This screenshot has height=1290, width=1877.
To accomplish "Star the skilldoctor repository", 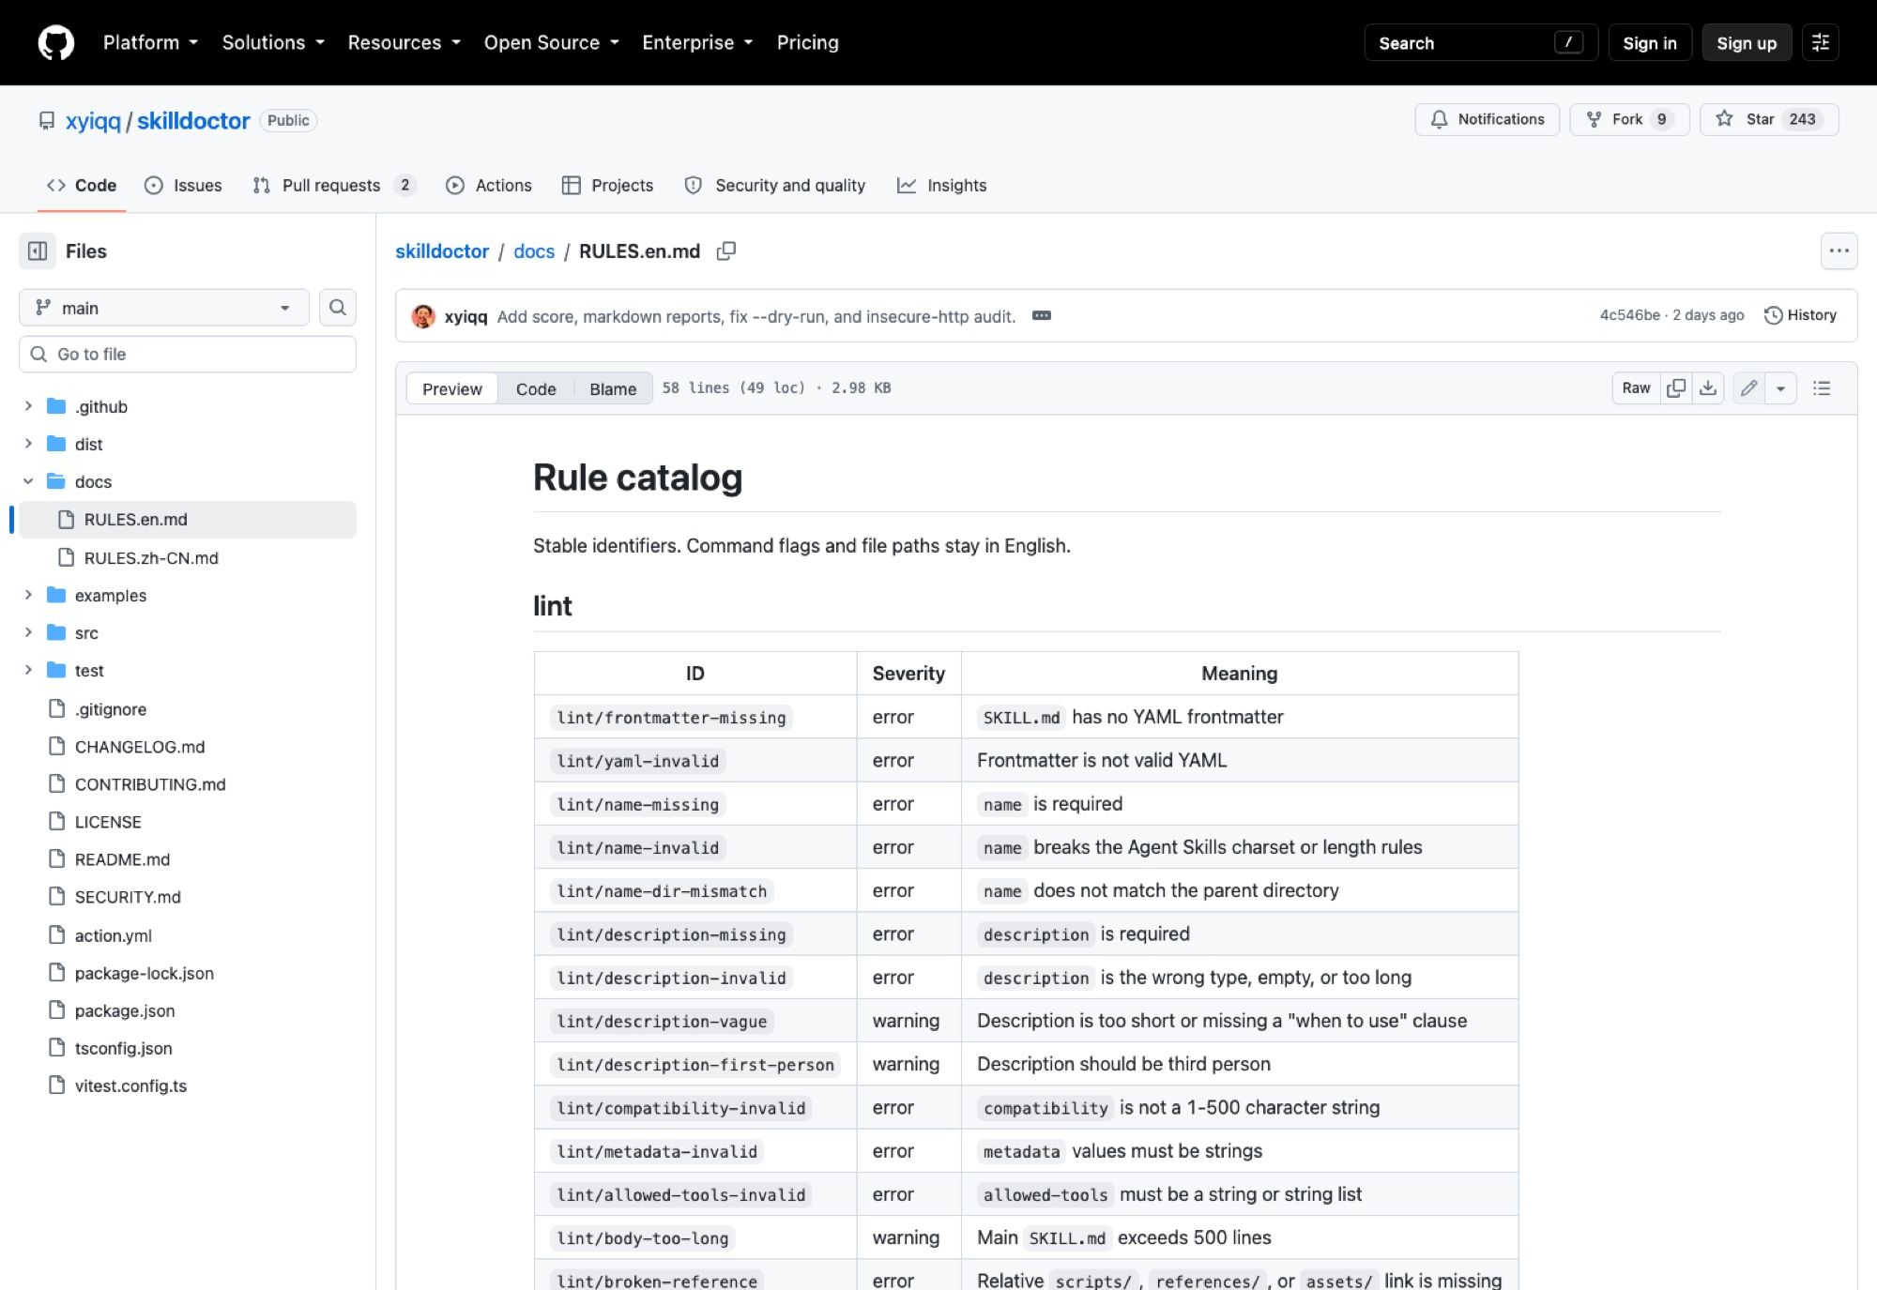I will [x=1768, y=119].
